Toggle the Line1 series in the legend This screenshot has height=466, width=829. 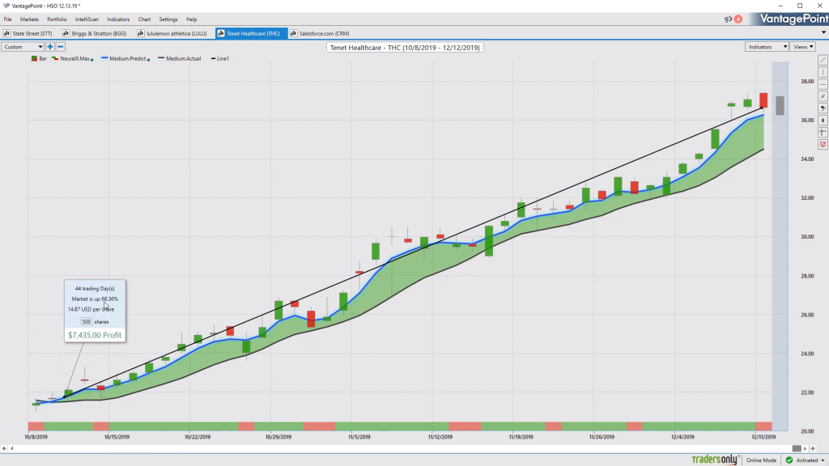[220, 58]
